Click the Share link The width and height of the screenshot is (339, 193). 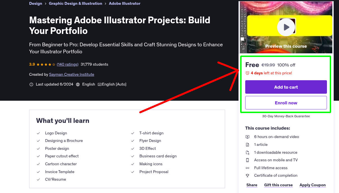pyautogui.click(x=252, y=185)
